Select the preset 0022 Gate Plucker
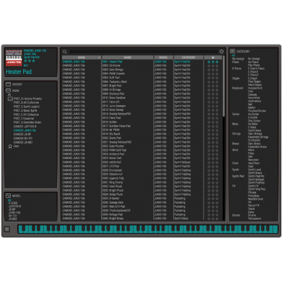The image size is (283, 283). coord(113,146)
